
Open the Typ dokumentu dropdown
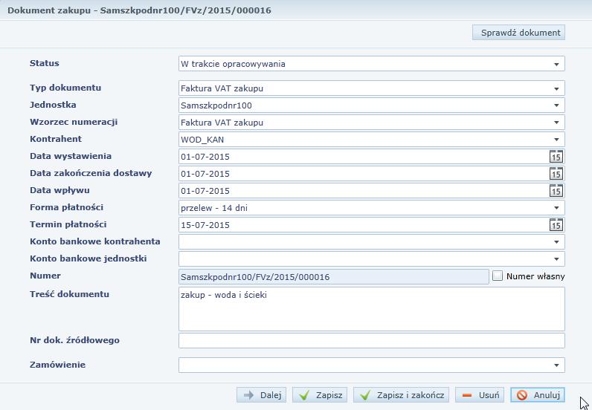coord(556,88)
